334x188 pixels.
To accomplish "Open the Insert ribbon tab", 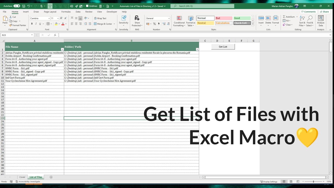I will click(x=26, y=12).
